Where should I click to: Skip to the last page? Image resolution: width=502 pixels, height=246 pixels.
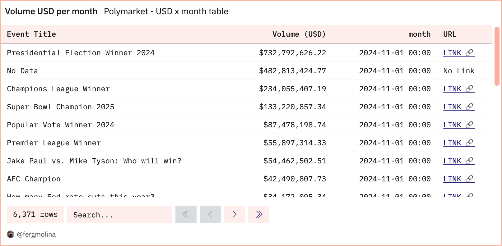point(258,214)
